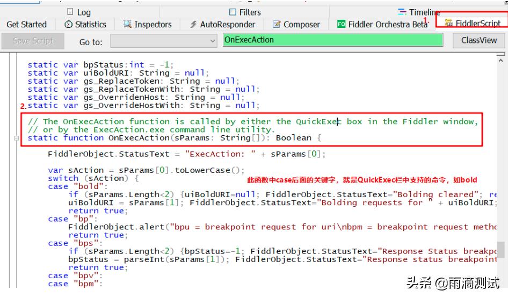Click the Composer pencil icon
Image resolution: width=508 pixels, height=298 pixels.
[x=277, y=25]
